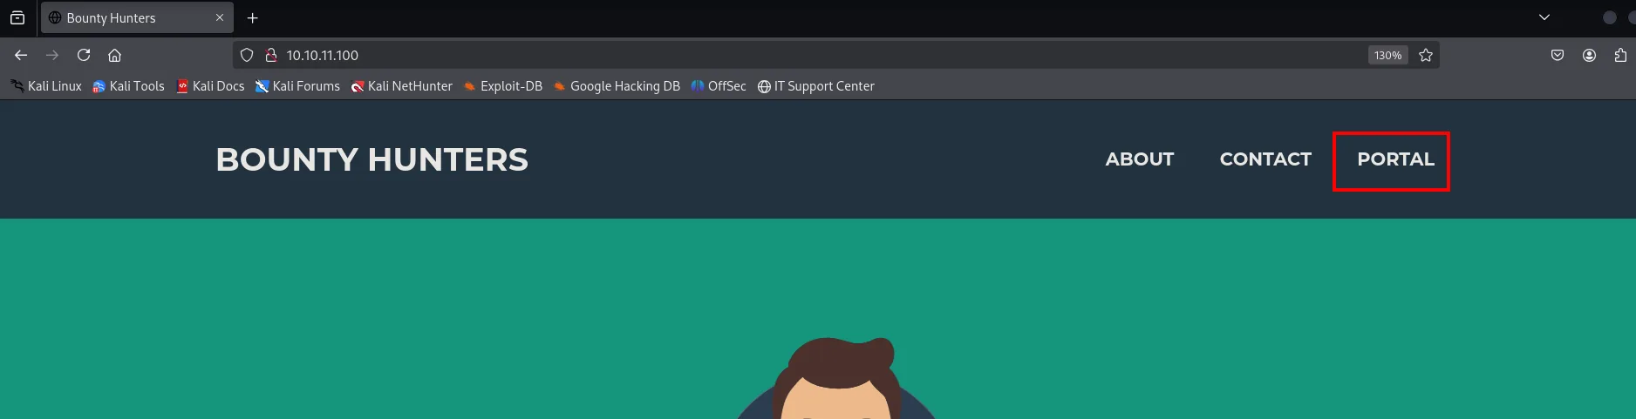Click the browser forward arrow
This screenshot has height=419, width=1636.
[x=52, y=55]
